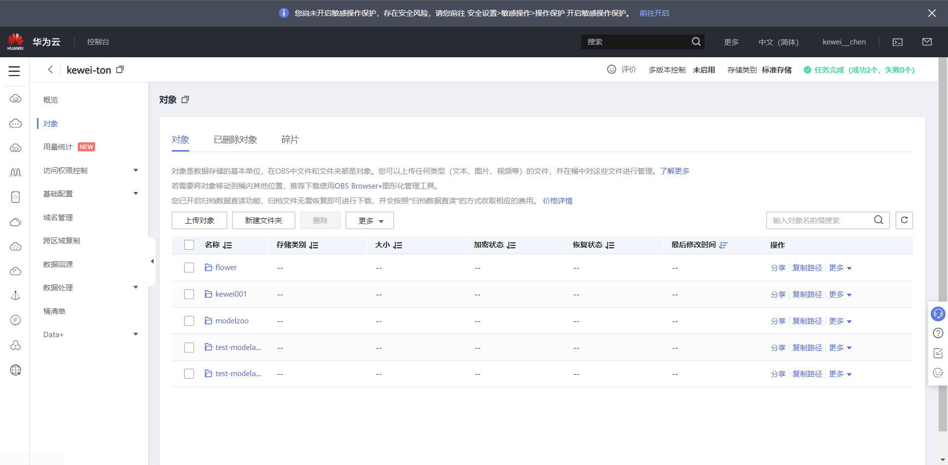The height and width of the screenshot is (465, 948).
Task: Open the kewei__chen account menu
Action: coord(844,42)
